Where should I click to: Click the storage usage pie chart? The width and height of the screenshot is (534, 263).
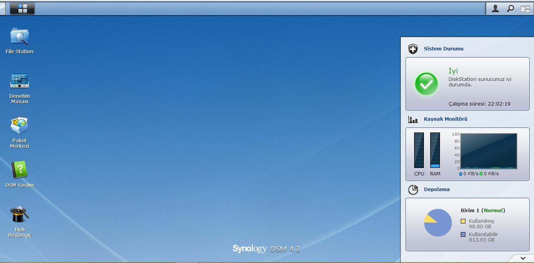[438, 223]
